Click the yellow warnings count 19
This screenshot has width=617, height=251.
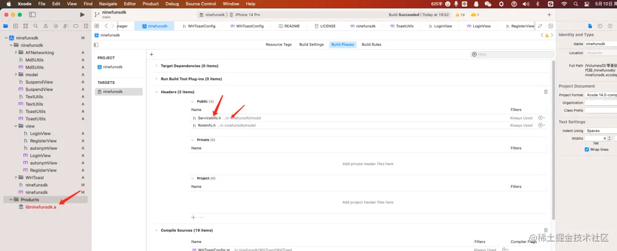pyautogui.click(x=460, y=15)
